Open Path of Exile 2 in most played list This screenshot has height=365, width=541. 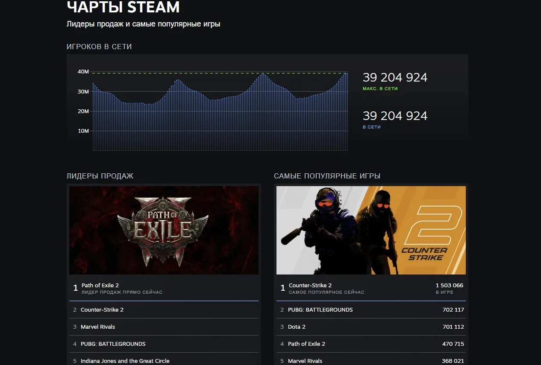(x=371, y=344)
